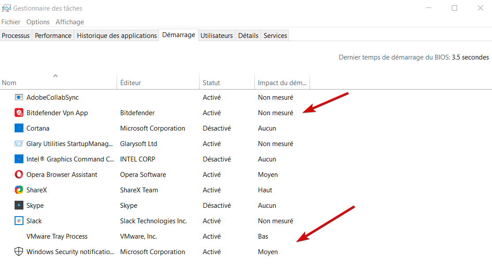Click Aucun impact for Intel Graphics
Image resolution: width=492 pixels, height=270 pixels.
coord(267,159)
